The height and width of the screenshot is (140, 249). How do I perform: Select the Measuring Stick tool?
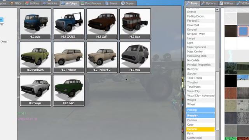pyautogui.click(x=200, y=56)
